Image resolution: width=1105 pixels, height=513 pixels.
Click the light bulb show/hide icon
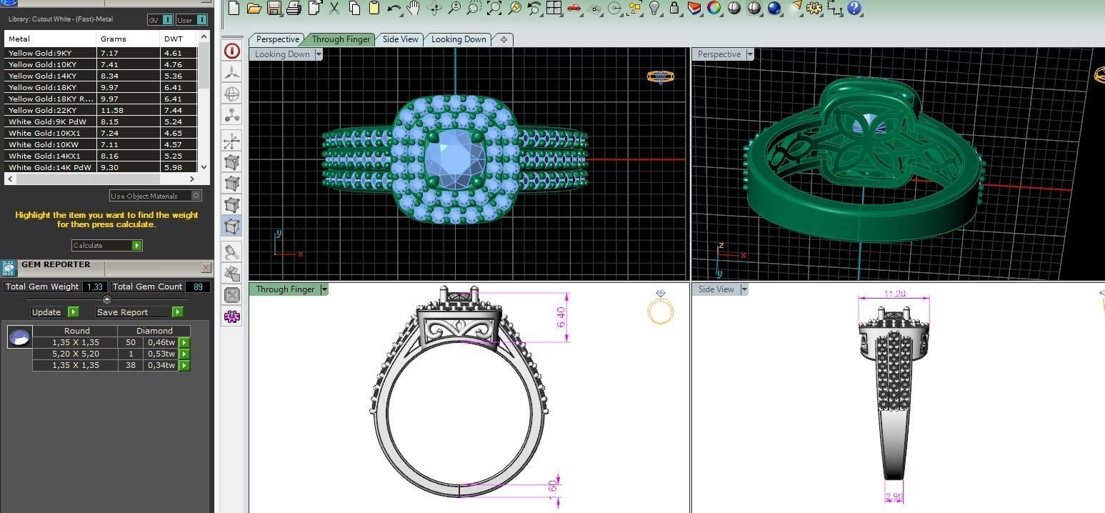pyautogui.click(x=654, y=9)
